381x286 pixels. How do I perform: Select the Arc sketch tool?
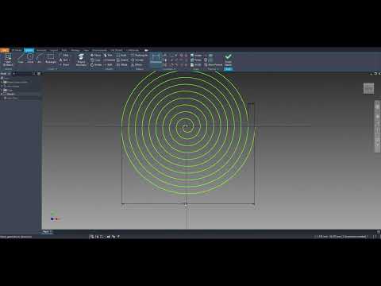tap(40, 58)
